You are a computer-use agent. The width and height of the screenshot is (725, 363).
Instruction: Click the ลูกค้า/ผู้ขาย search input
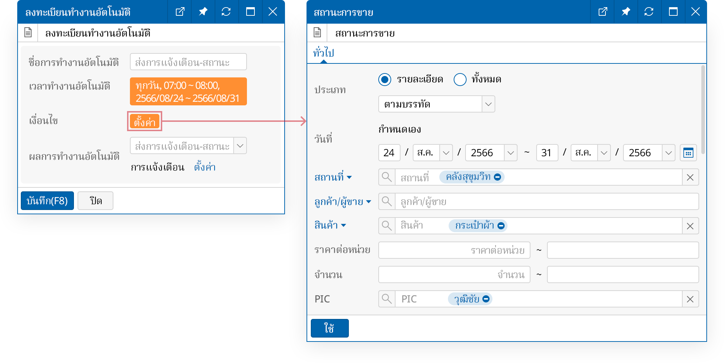(547, 201)
